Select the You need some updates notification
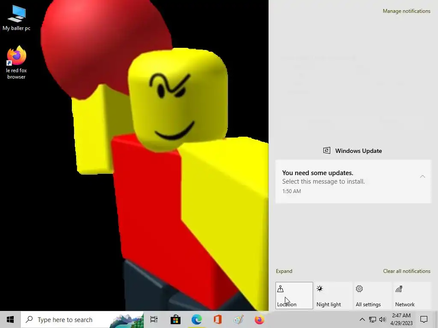The width and height of the screenshot is (438, 328). click(353, 182)
